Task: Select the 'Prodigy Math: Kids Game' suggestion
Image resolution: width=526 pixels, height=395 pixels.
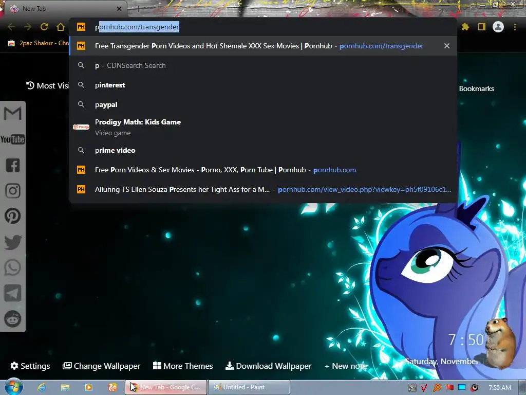Action: point(263,128)
